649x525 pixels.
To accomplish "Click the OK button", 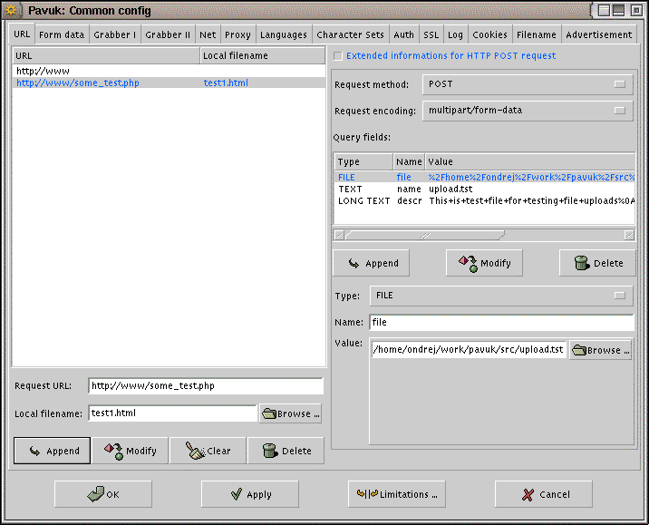I will pos(103,494).
